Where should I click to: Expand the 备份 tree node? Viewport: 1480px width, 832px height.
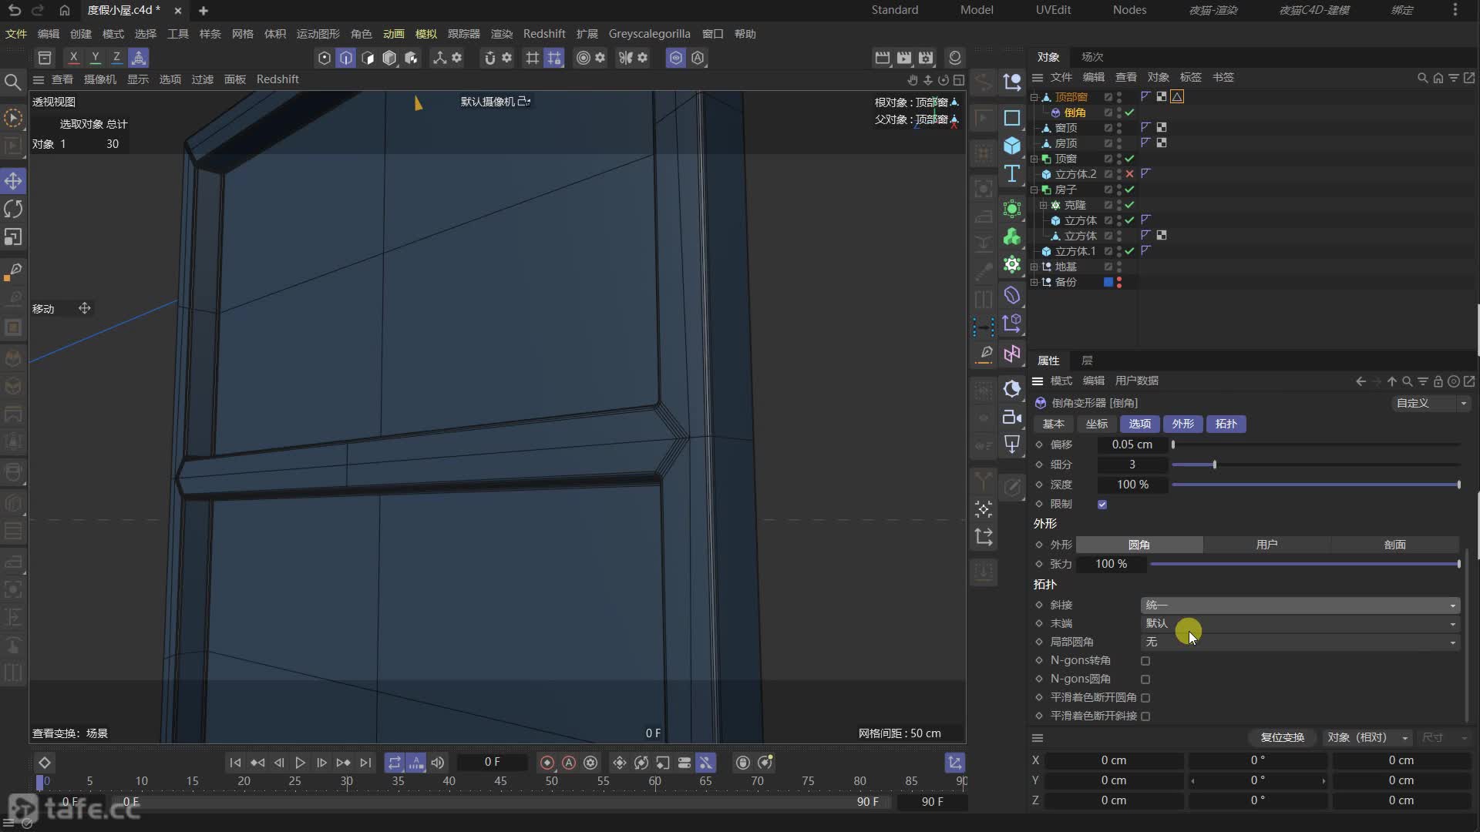click(1034, 282)
